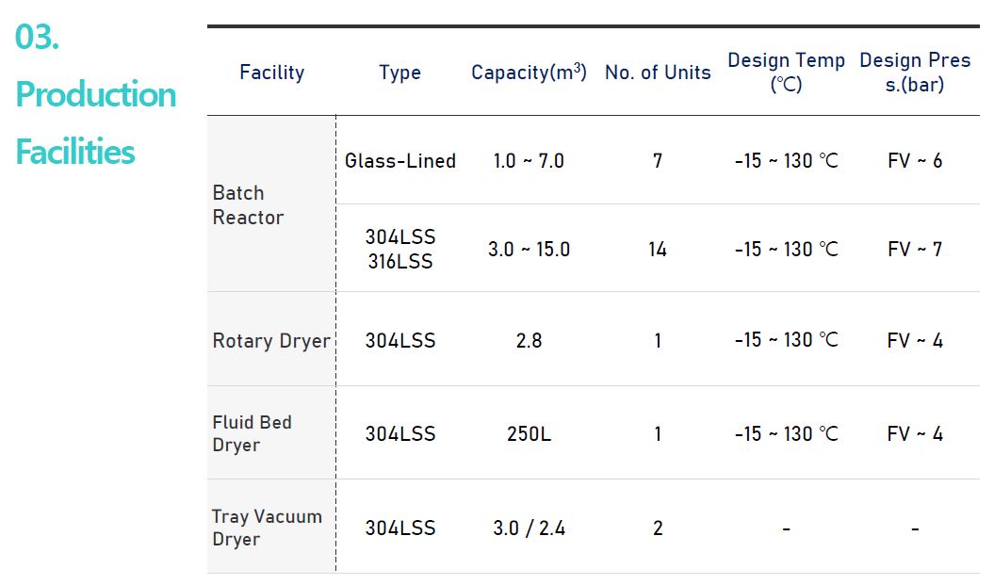The height and width of the screenshot is (585, 994).
Task: Select the 1.0 ~ 7.0 capacity cell
Action: (x=529, y=161)
